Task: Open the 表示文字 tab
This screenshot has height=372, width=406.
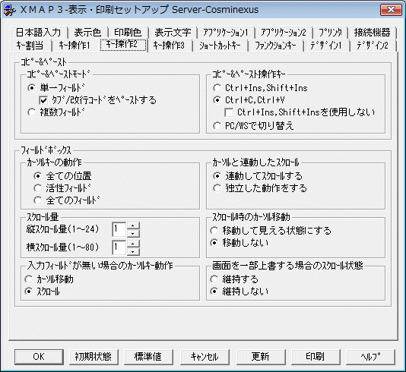Action: [173, 33]
